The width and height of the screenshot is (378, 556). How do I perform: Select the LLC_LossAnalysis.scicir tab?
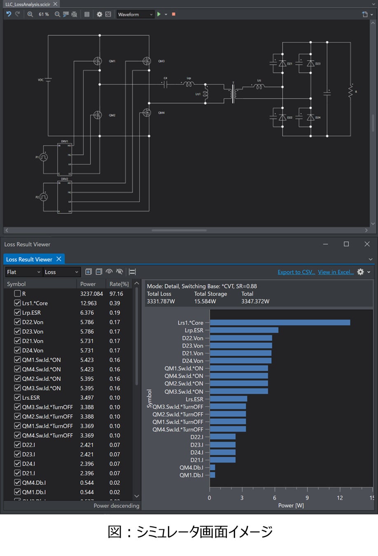click(28, 4)
